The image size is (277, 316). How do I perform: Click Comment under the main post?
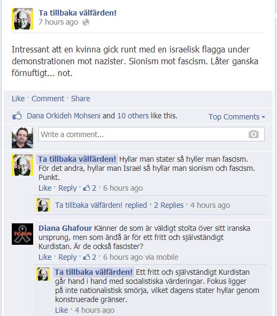click(x=48, y=99)
